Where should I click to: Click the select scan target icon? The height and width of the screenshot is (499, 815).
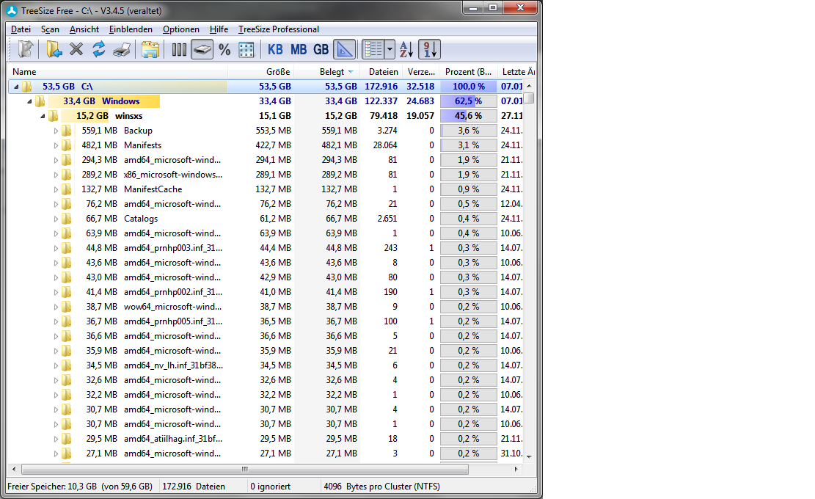[x=26, y=49]
